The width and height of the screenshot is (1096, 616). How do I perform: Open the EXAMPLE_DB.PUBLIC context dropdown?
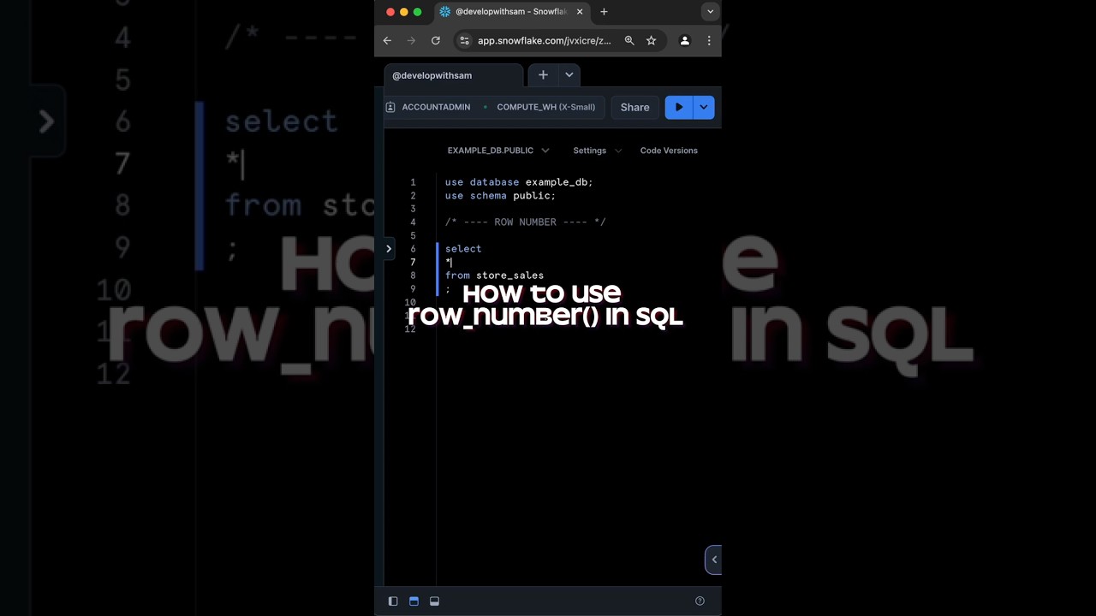click(498, 151)
